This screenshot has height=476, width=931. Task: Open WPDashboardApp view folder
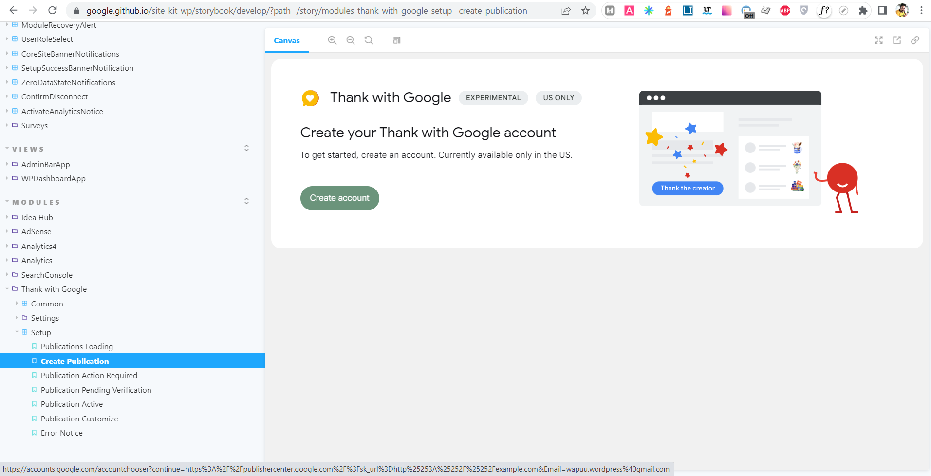[x=54, y=179]
